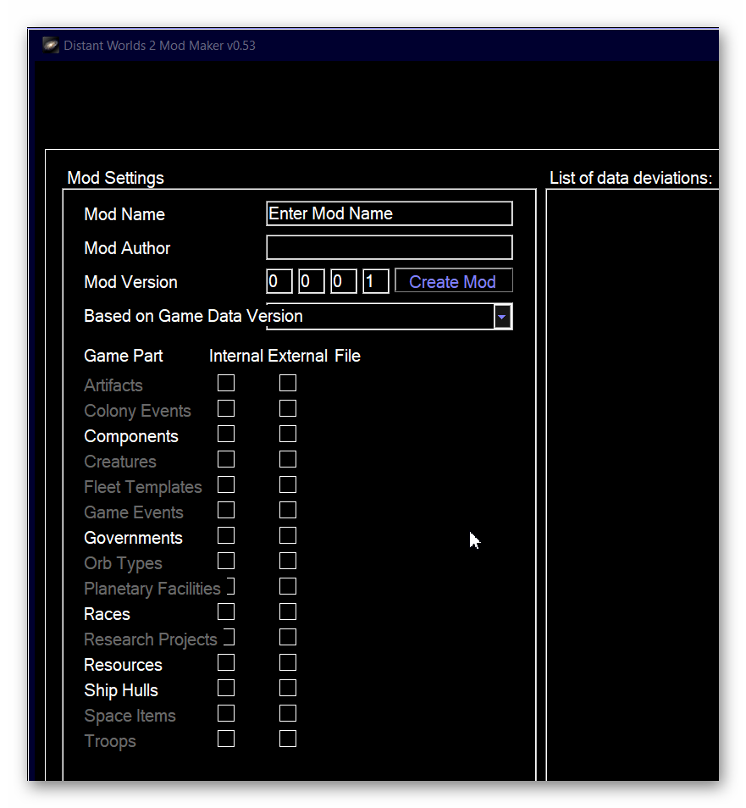746x808 pixels.
Task: Toggle External checkbox for Colony Events
Action: pyautogui.click(x=288, y=408)
